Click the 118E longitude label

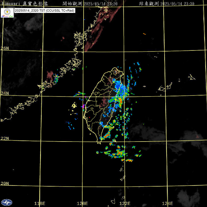click(x=40, y=203)
